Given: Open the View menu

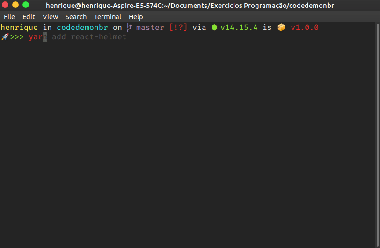Looking at the screenshot, I should click(50, 17).
